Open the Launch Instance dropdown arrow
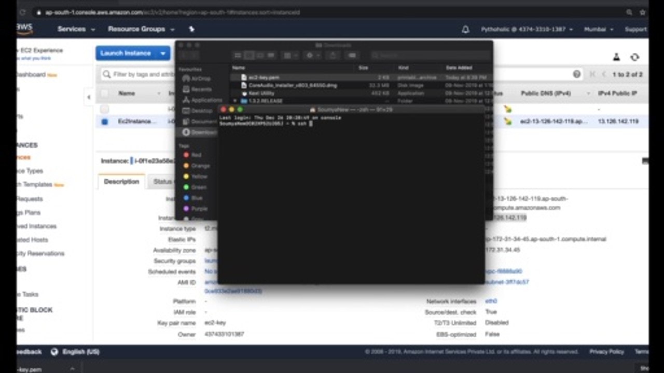Screen dimensions: 664x373 pyautogui.click(x=163, y=53)
